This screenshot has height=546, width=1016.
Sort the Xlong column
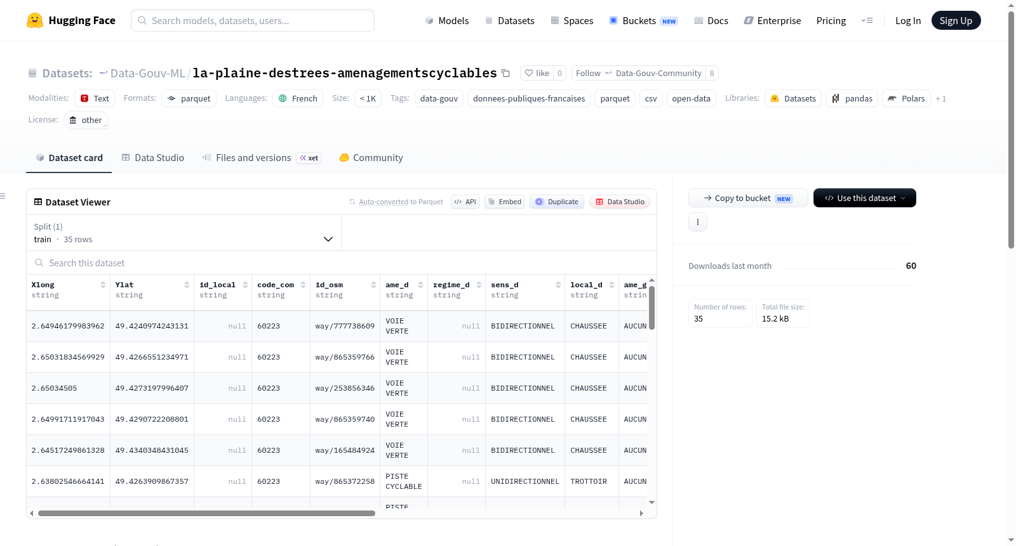[103, 285]
